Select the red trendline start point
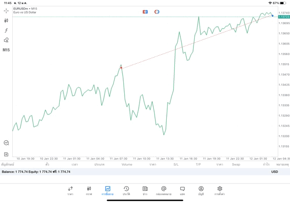The width and height of the screenshot is (290, 203). point(121,68)
